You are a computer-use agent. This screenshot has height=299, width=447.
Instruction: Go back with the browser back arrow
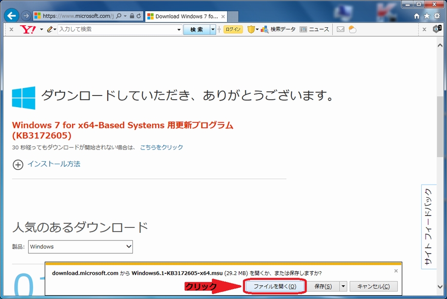tap(12, 16)
